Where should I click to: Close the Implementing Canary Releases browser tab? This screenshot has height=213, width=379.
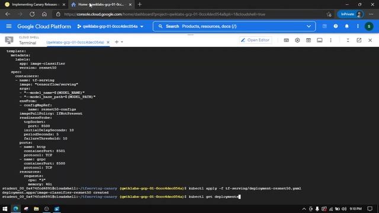coord(64,4)
